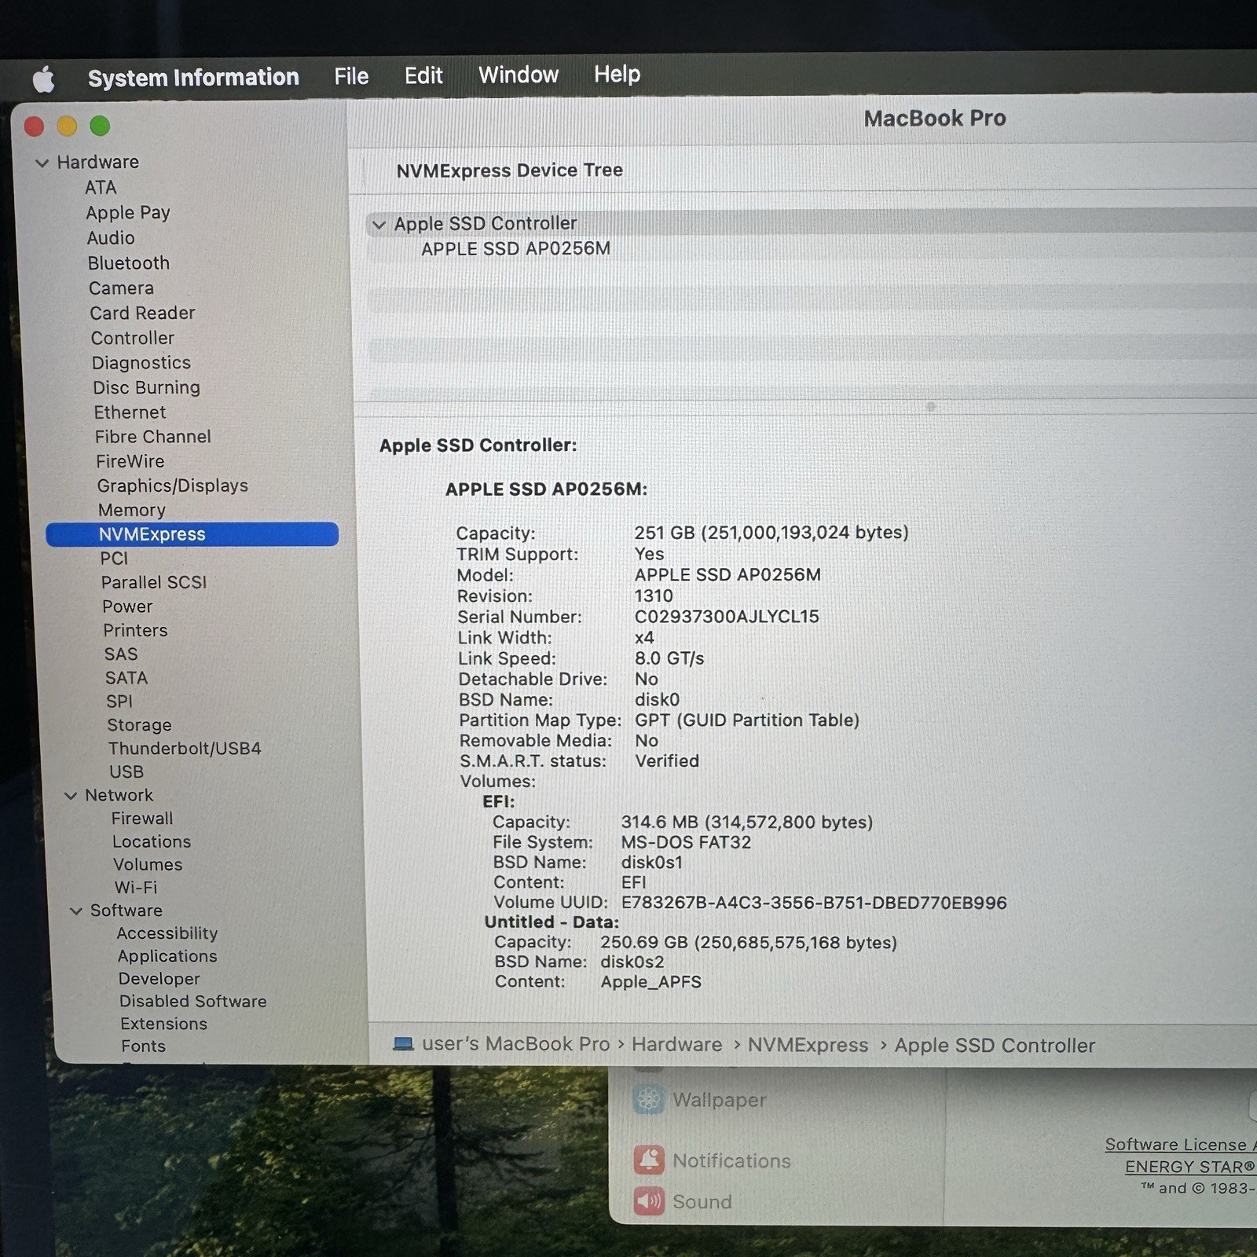The height and width of the screenshot is (1257, 1257).
Task: Click user's MacBook Pro in the path bar
Action: tap(515, 1044)
